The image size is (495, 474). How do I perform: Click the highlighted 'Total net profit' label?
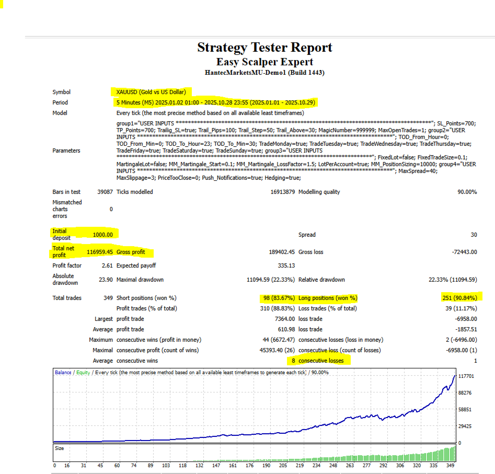coord(63,251)
